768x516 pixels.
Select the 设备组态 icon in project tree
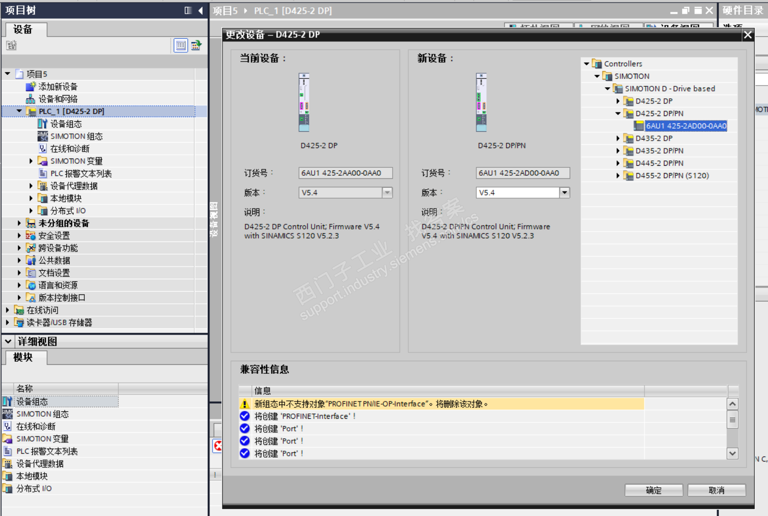pos(42,124)
